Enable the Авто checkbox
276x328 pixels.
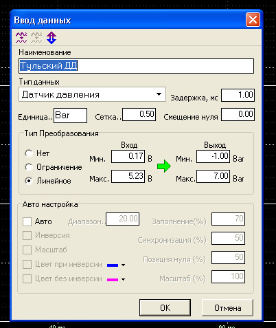point(27,221)
